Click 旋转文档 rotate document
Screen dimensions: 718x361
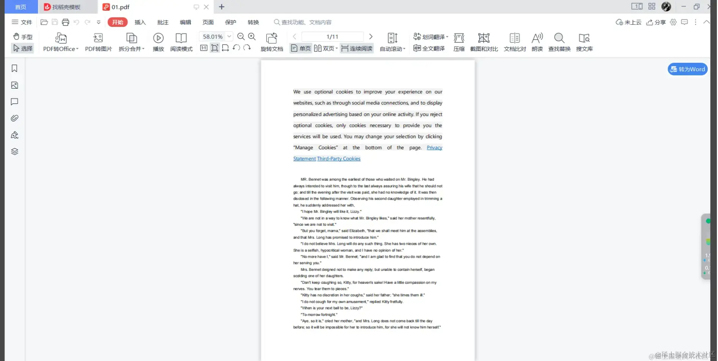(x=272, y=42)
